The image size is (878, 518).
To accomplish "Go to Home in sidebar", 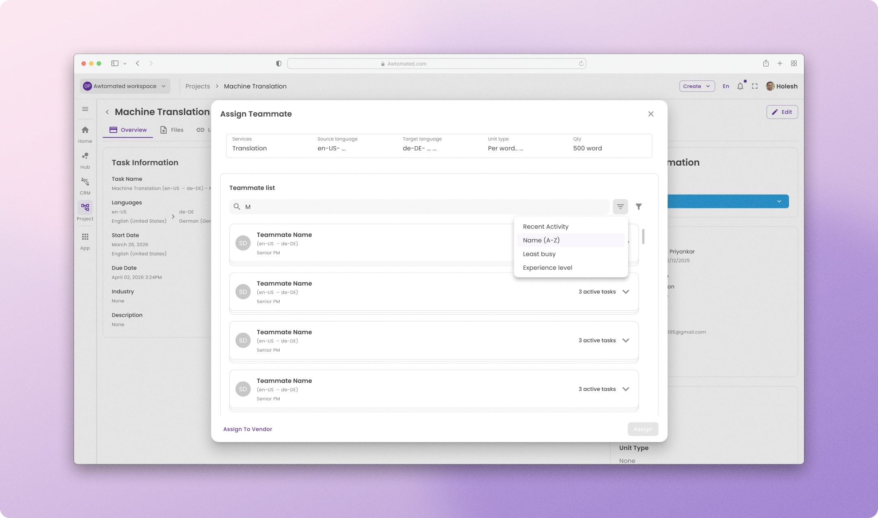I will pos(85,134).
